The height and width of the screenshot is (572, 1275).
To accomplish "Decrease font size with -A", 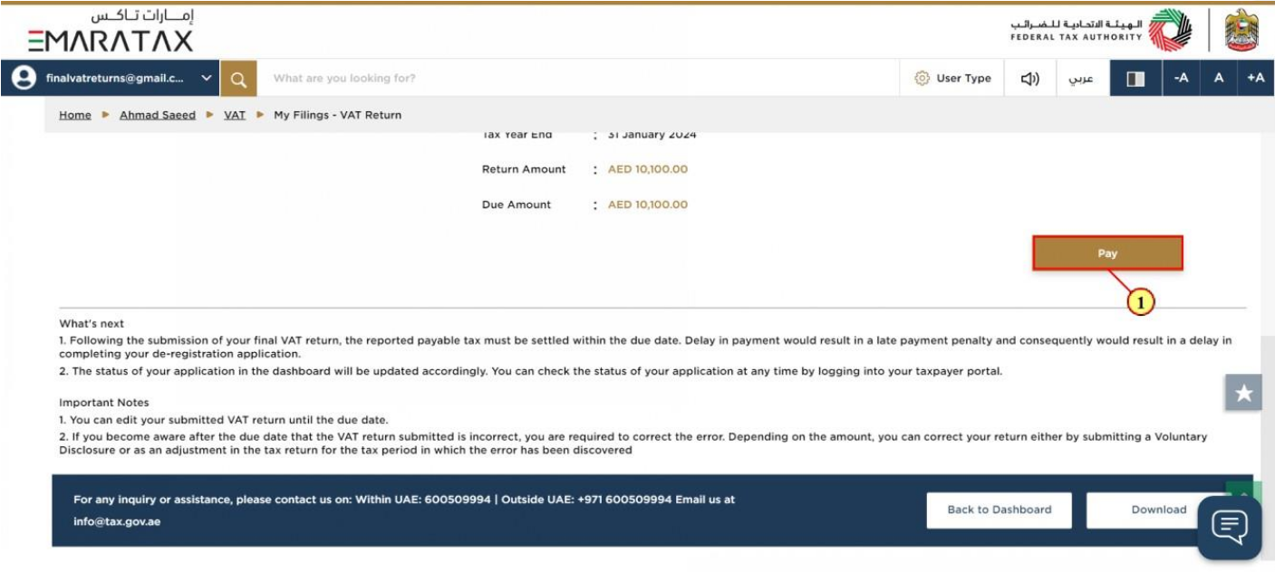I will [1181, 79].
